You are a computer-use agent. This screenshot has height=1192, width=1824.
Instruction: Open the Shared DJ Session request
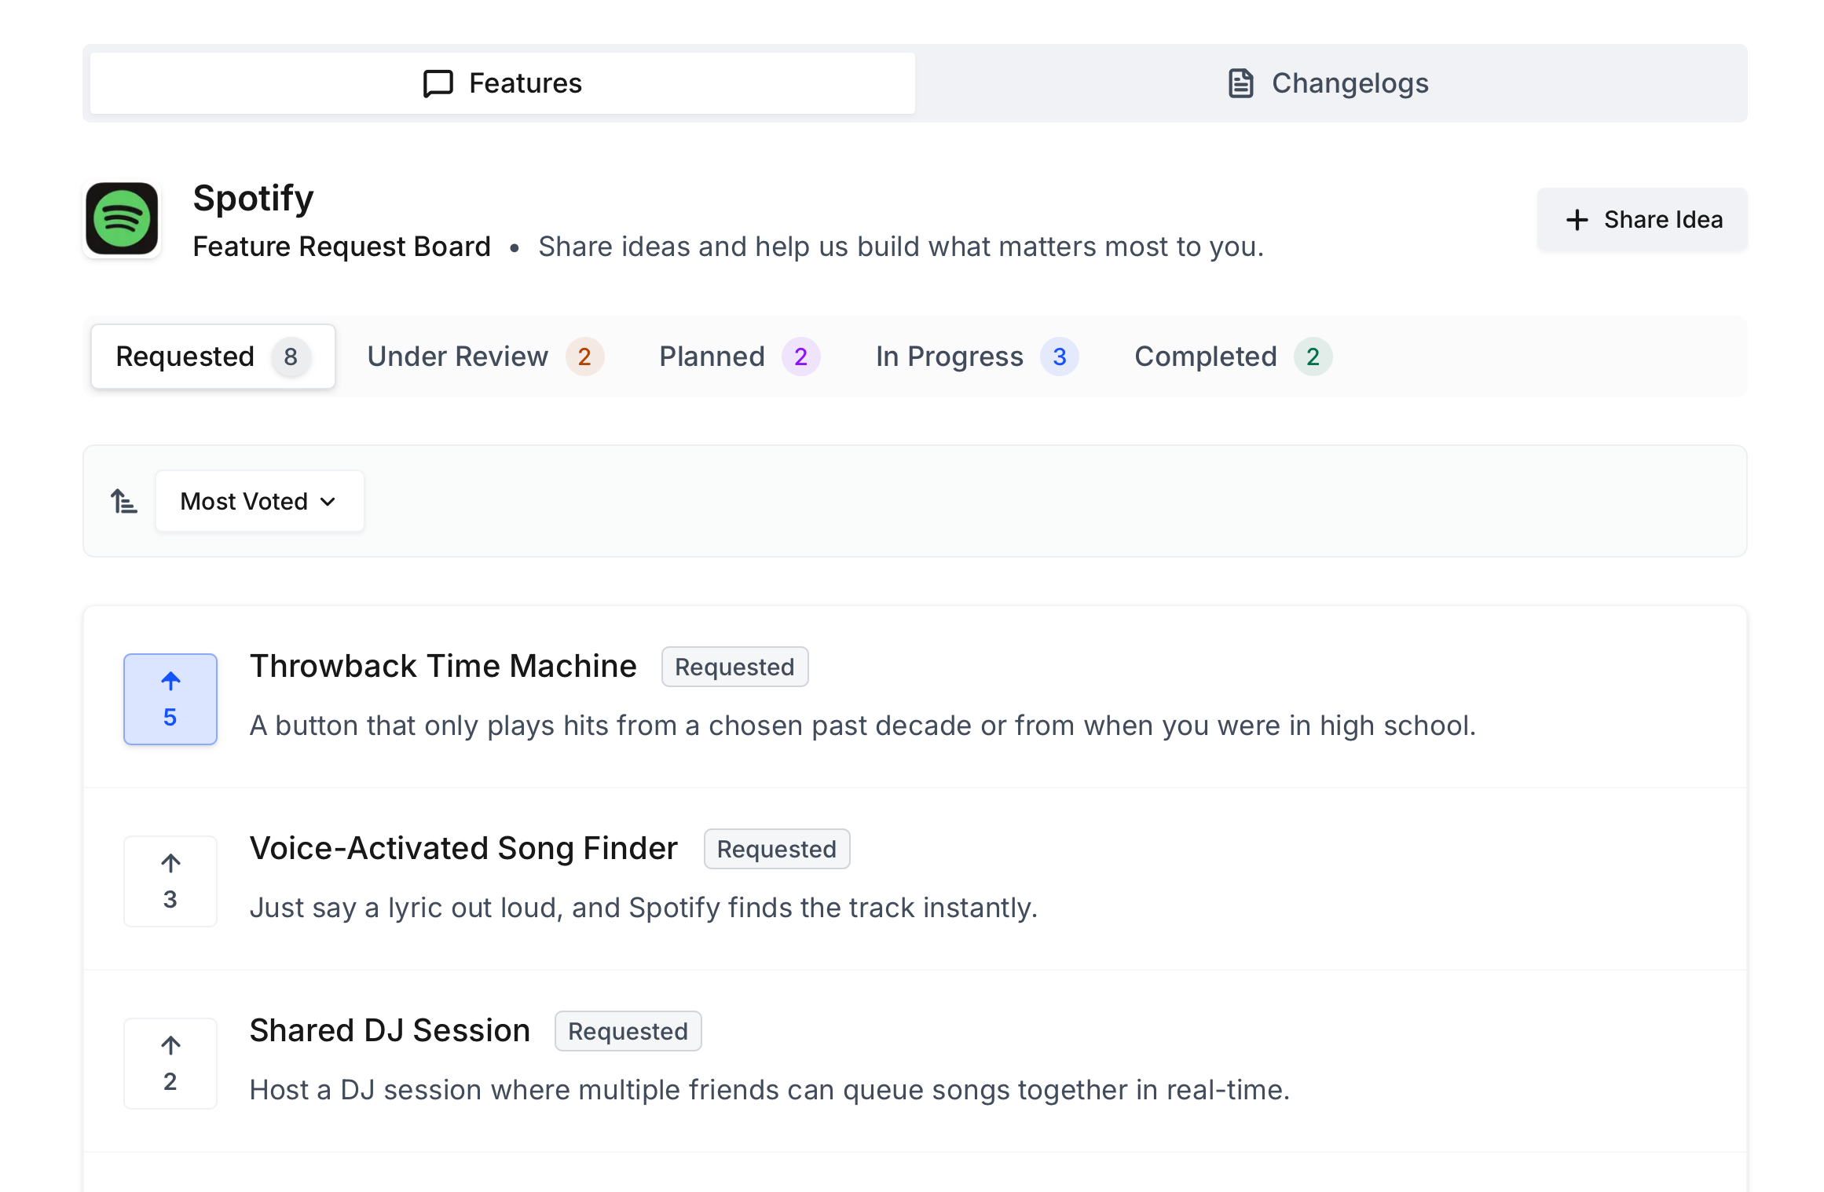[x=389, y=1029]
